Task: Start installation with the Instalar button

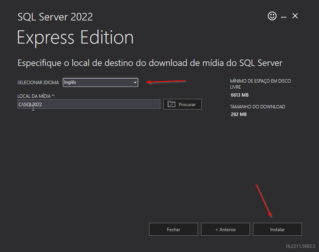Action: (x=277, y=229)
